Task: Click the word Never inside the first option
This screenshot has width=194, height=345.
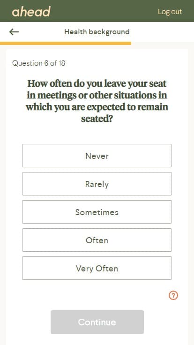Action: click(97, 156)
